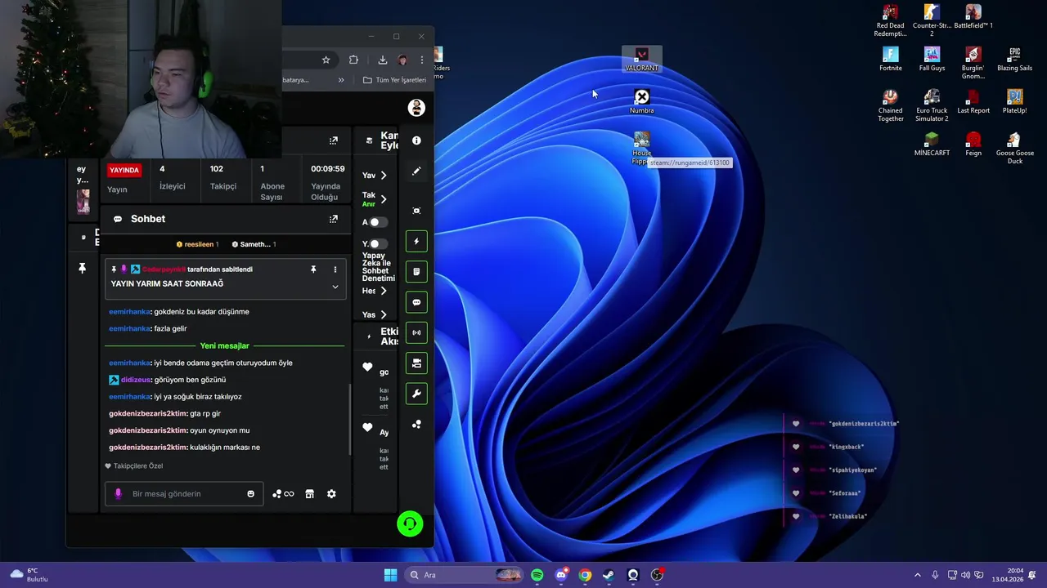Open Chrome three-dot menu
1047x588 pixels.
[x=421, y=60]
